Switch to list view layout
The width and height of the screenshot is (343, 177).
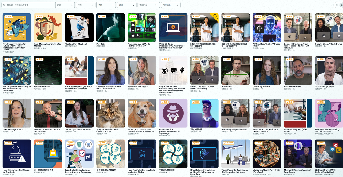(x=337, y=5)
